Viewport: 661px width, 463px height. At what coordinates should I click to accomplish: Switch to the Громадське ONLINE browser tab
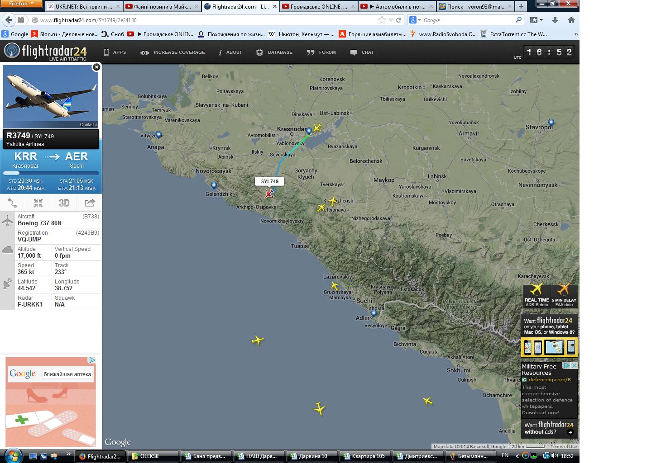[x=318, y=7]
